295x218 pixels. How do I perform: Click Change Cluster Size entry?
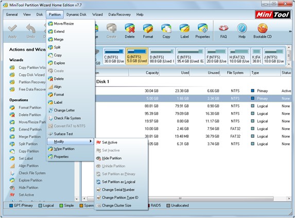click(121, 206)
